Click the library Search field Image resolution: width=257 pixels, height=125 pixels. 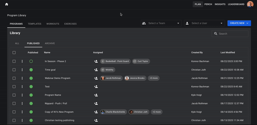click(230, 34)
